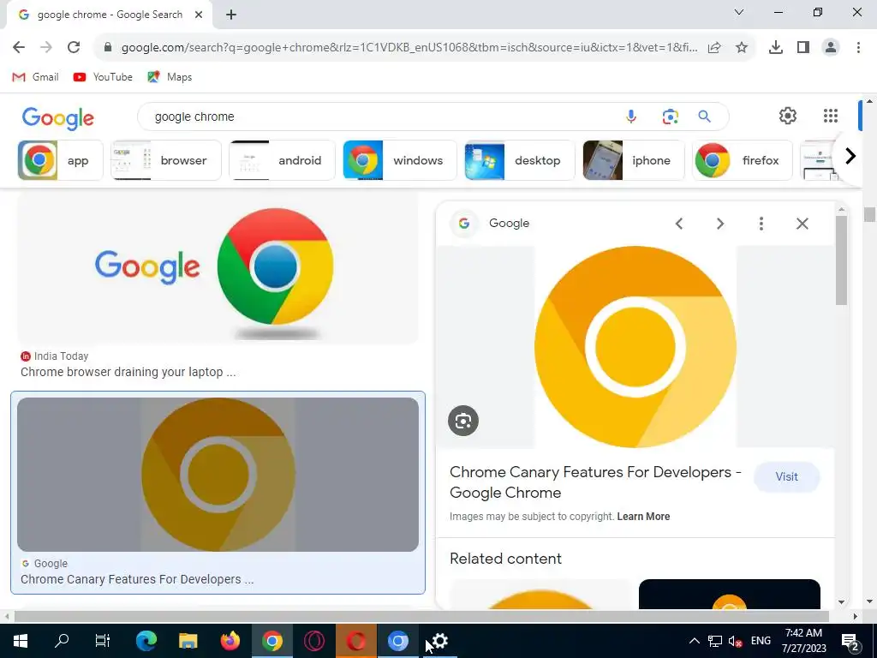Viewport: 877px width, 658px height.
Task: Open the India Today Google Chrome logo image
Action: click(x=218, y=268)
